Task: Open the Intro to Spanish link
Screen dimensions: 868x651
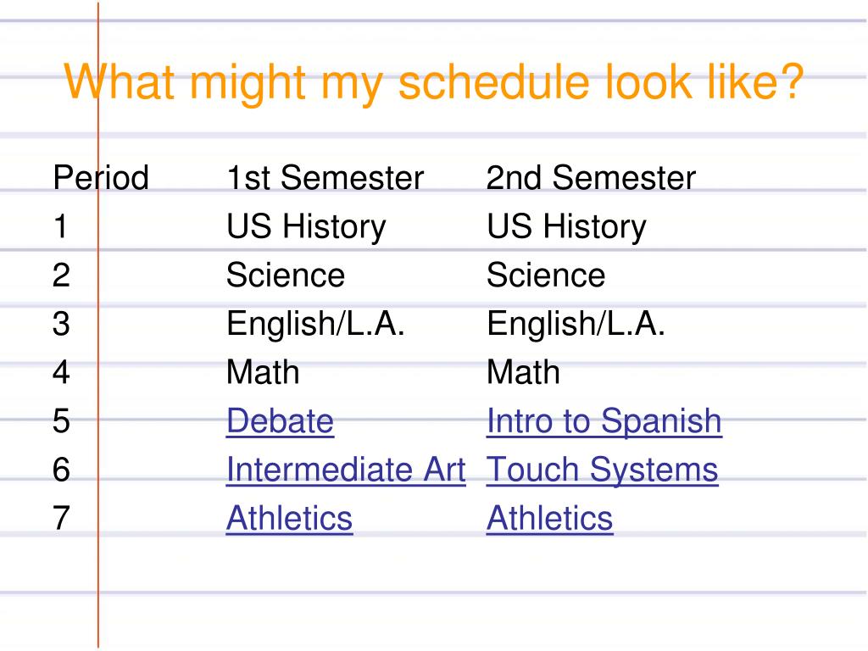Action: pos(604,422)
